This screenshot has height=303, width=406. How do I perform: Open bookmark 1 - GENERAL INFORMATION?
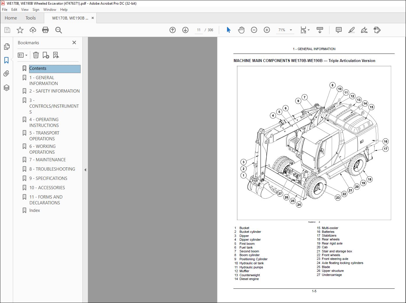(x=43, y=81)
